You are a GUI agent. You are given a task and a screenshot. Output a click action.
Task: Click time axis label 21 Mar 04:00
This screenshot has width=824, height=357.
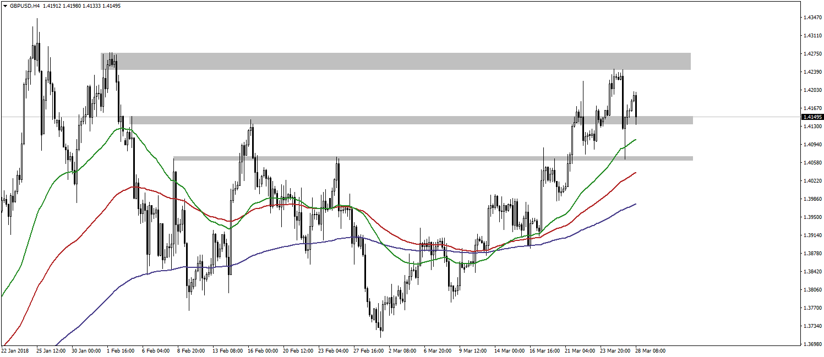click(x=580, y=350)
